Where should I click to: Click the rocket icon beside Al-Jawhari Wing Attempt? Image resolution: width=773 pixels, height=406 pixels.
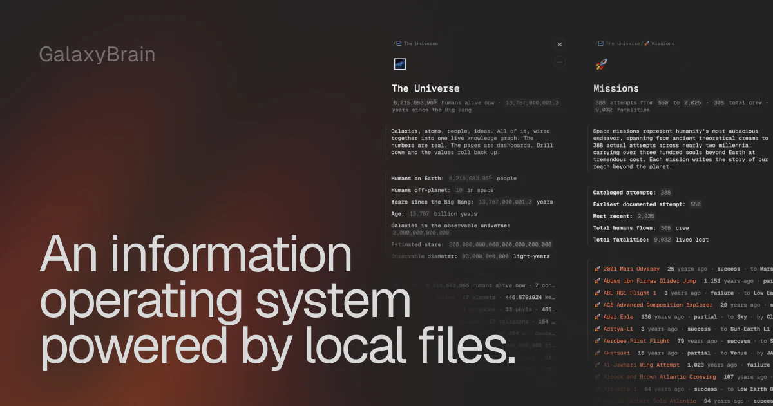tap(598, 365)
